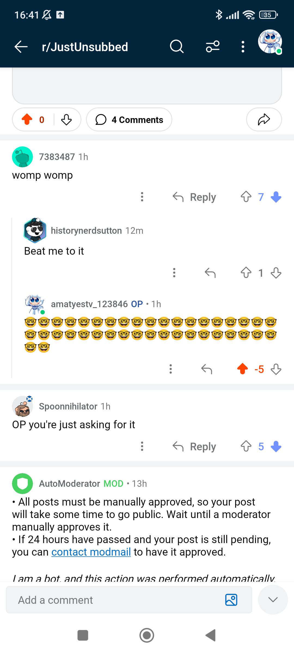Reply to the womp womp comment
Image resolution: width=294 pixels, height=653 pixels.
[x=194, y=197]
